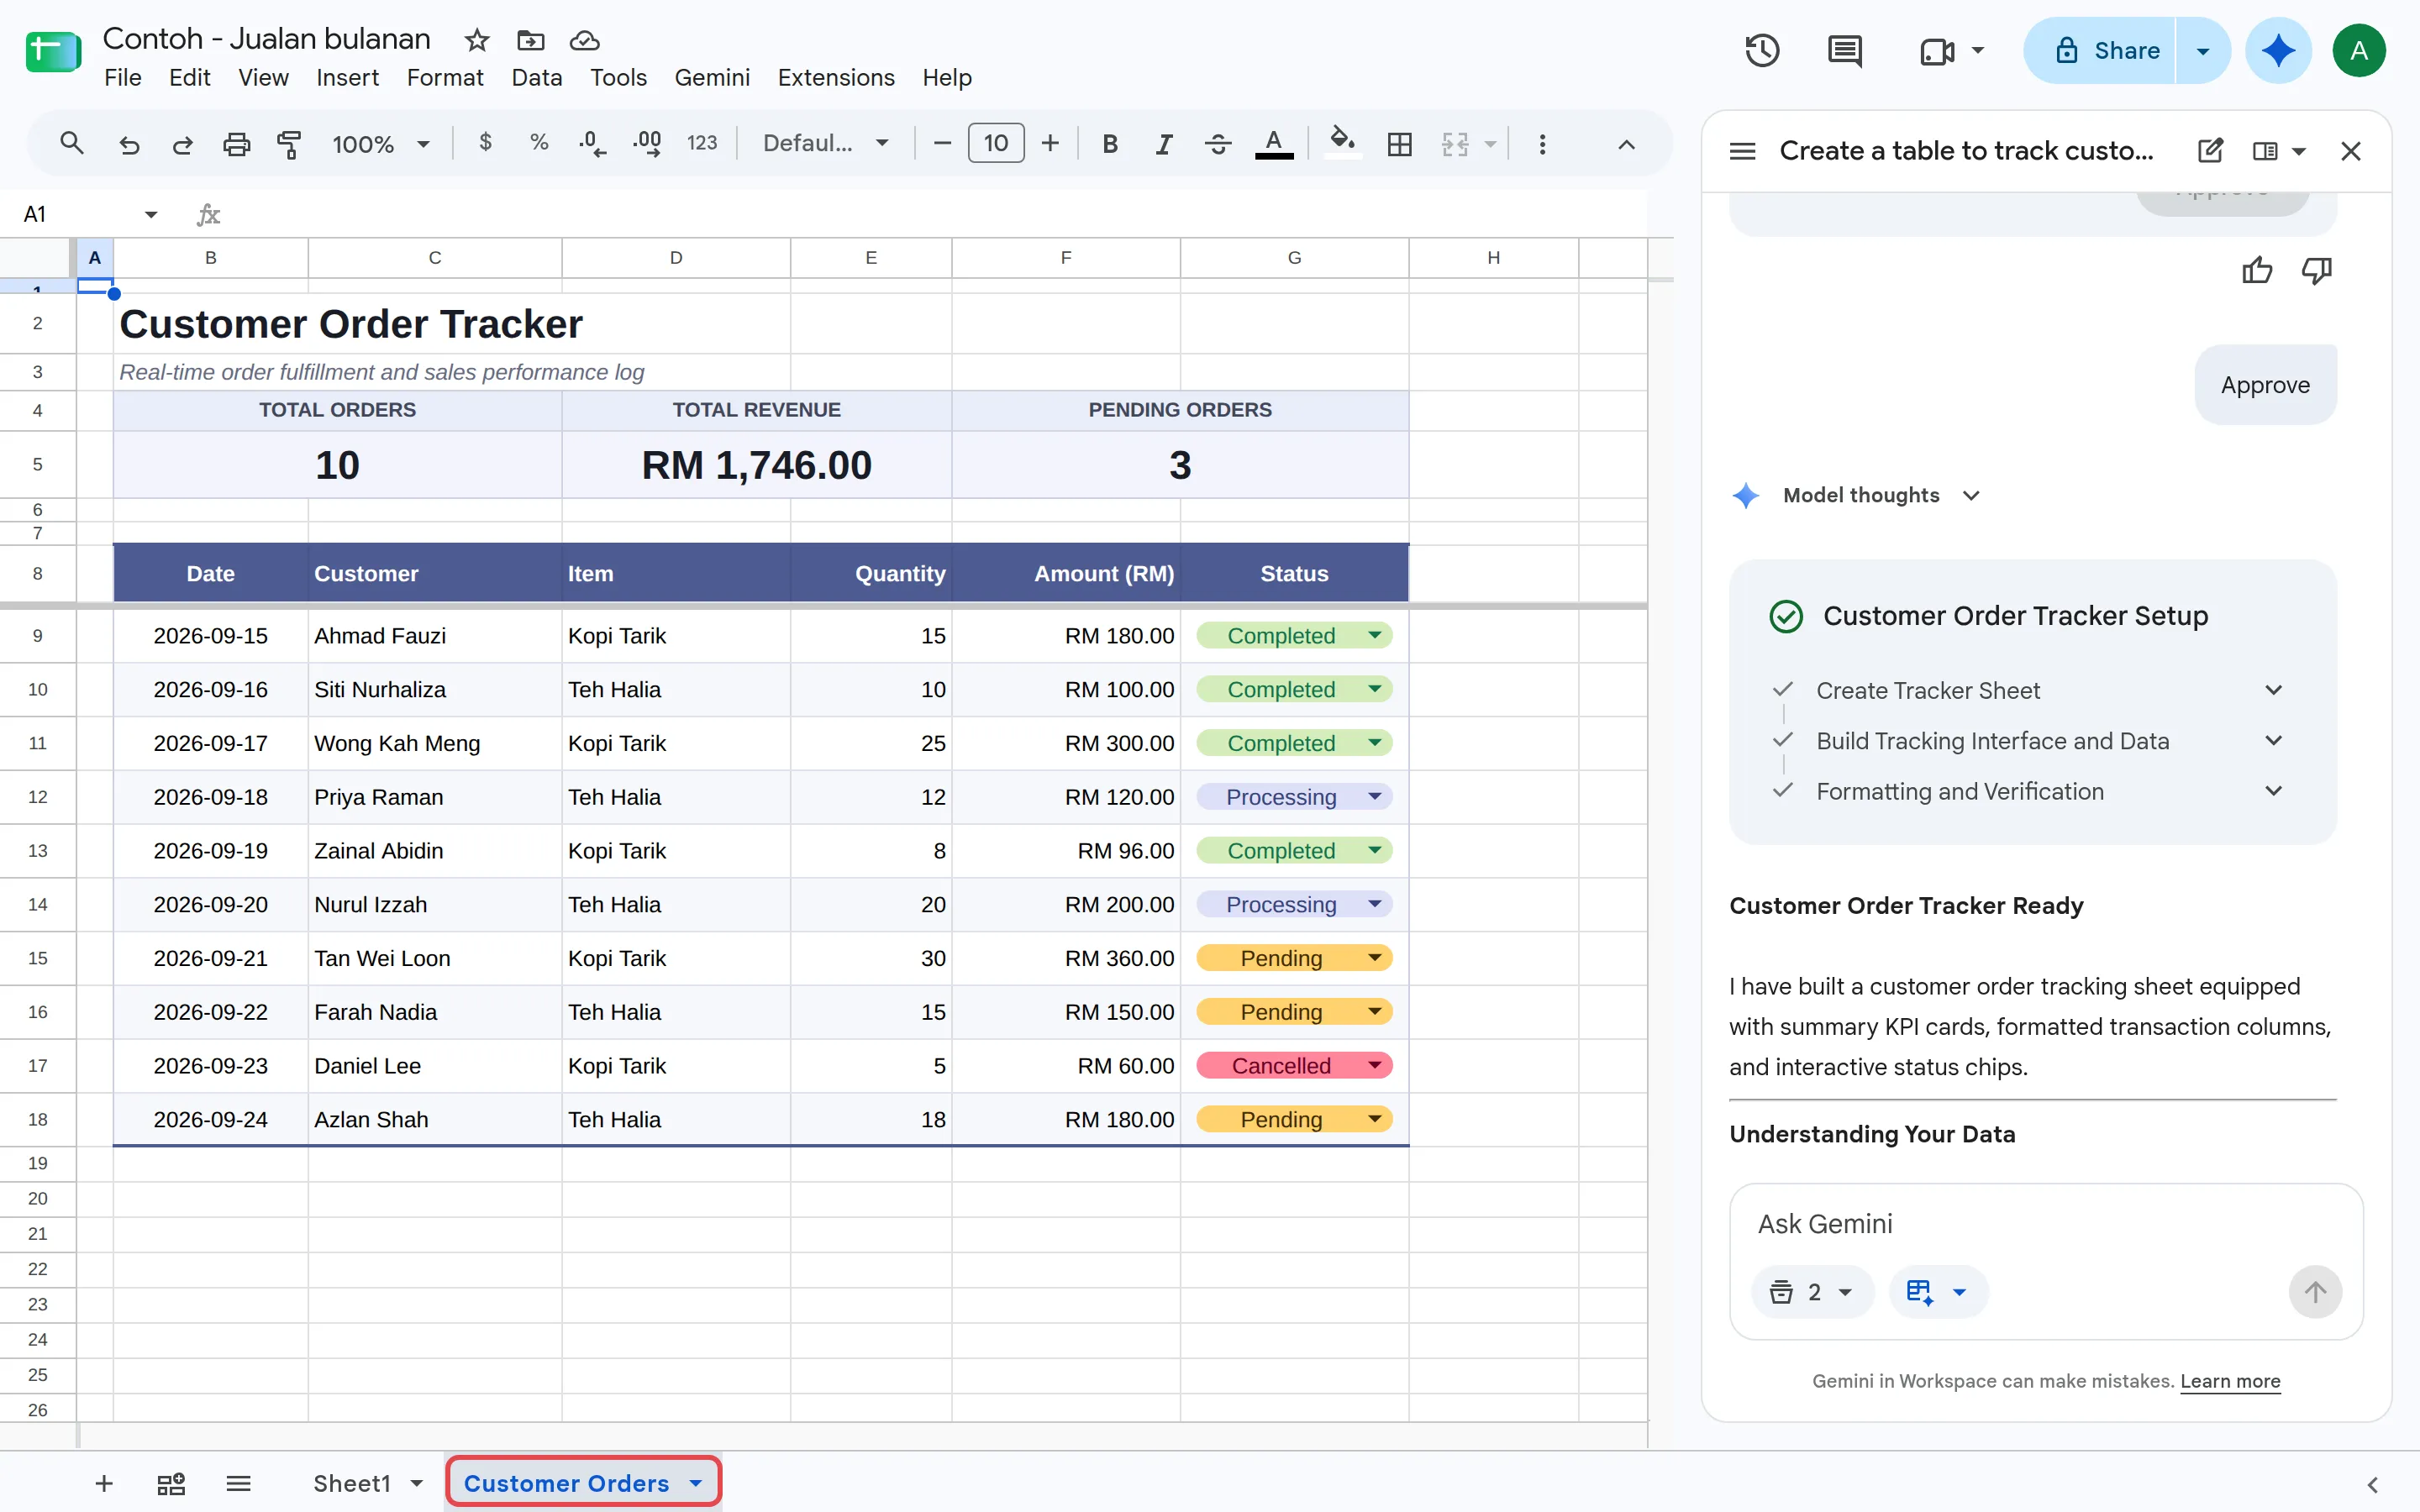
Task: Open the Insert menu
Action: [x=347, y=77]
